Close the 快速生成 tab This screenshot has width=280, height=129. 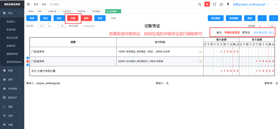[58, 11]
